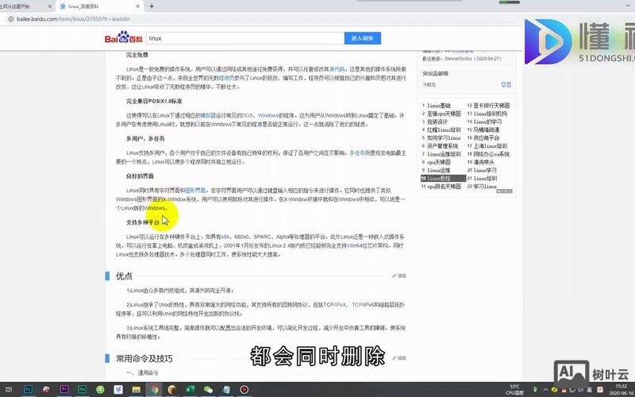Open the white bird app in taskbar

(x=118, y=390)
